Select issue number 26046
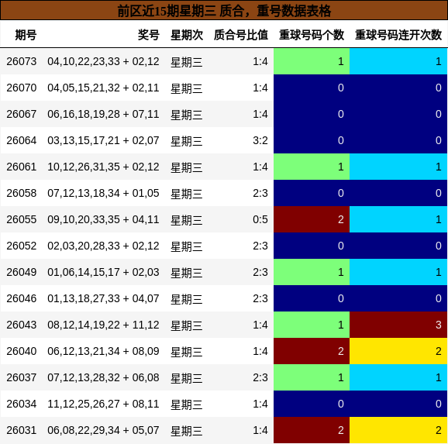 22,298
